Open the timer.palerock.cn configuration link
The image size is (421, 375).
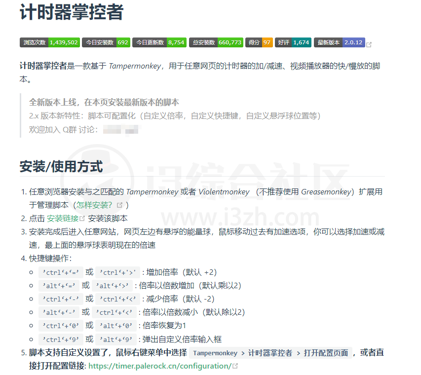tap(160, 366)
